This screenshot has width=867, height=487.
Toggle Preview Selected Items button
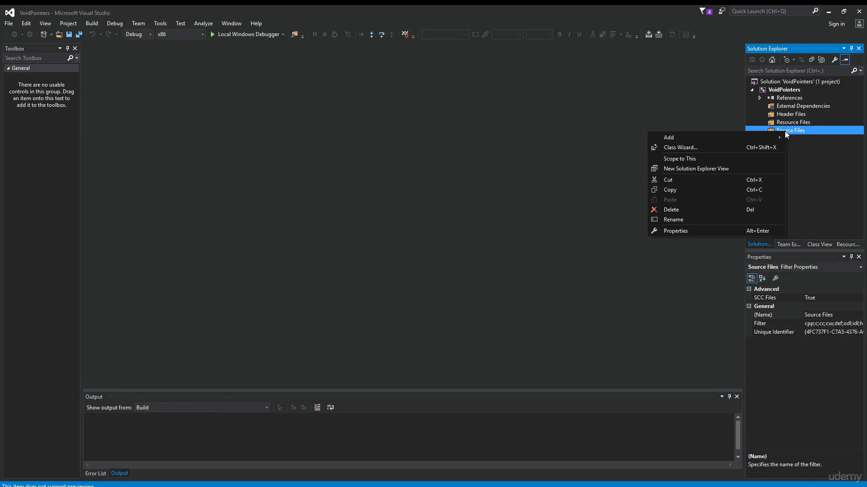point(845,60)
